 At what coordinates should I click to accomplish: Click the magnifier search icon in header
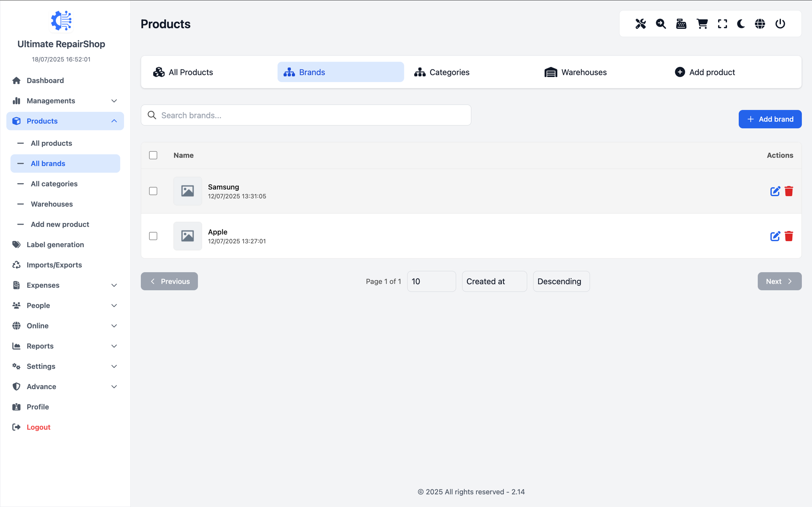tap(661, 24)
